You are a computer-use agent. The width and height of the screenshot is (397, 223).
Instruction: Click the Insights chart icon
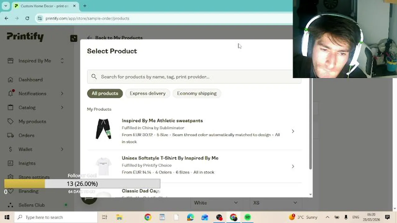[x=11, y=163]
